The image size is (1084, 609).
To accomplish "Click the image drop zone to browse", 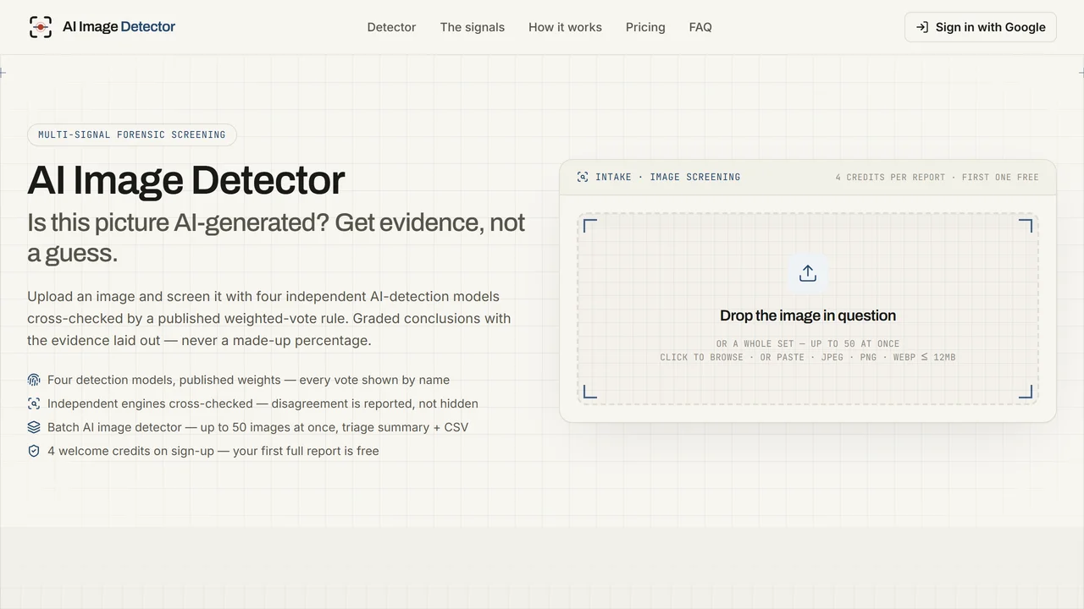I will click(x=808, y=309).
